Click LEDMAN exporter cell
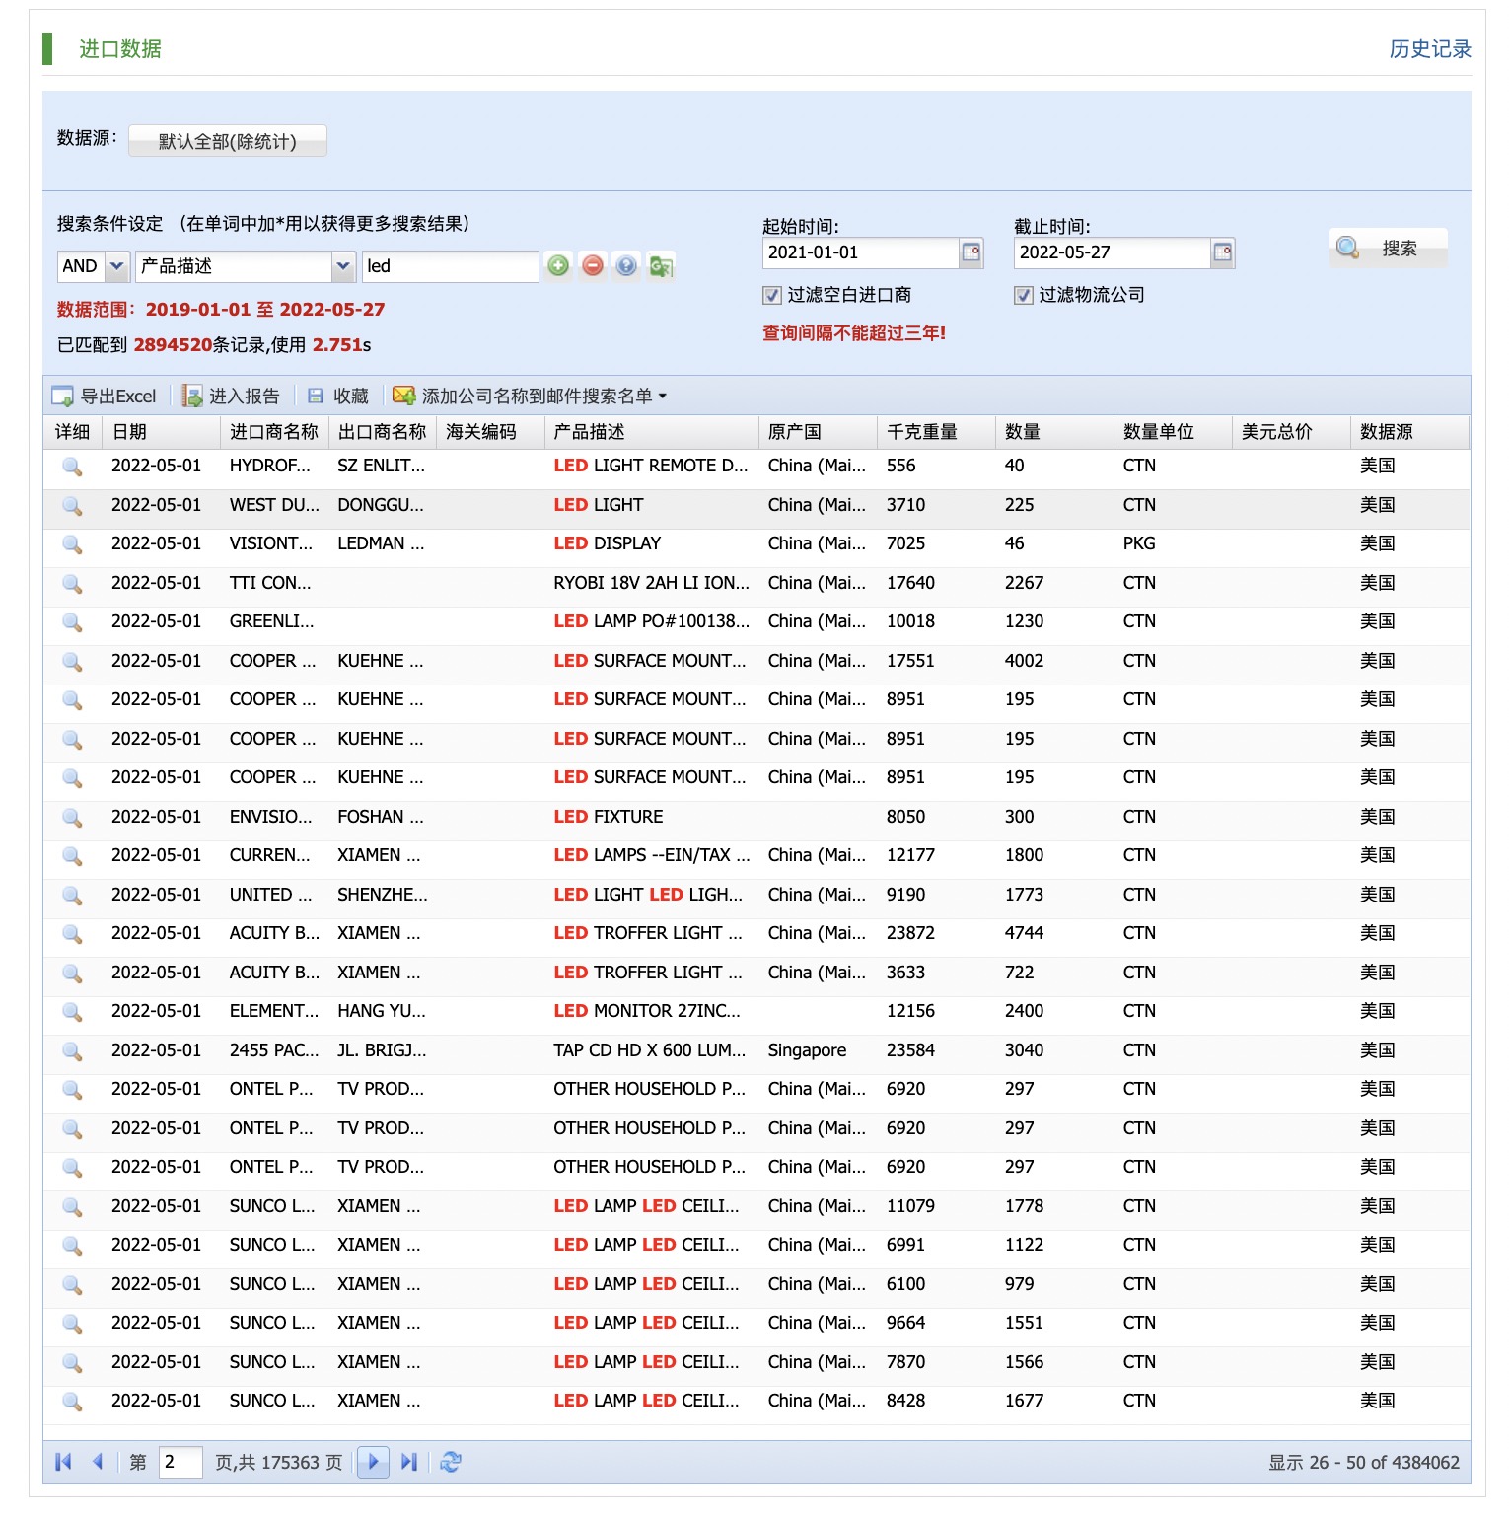Viewport: 1509px width, 1515px height. point(382,543)
